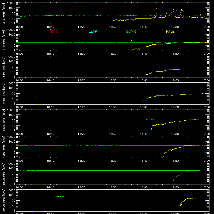Click the 1000 value on 2695 MHz axis
Screen dimensions: 214x214
[12, 115]
